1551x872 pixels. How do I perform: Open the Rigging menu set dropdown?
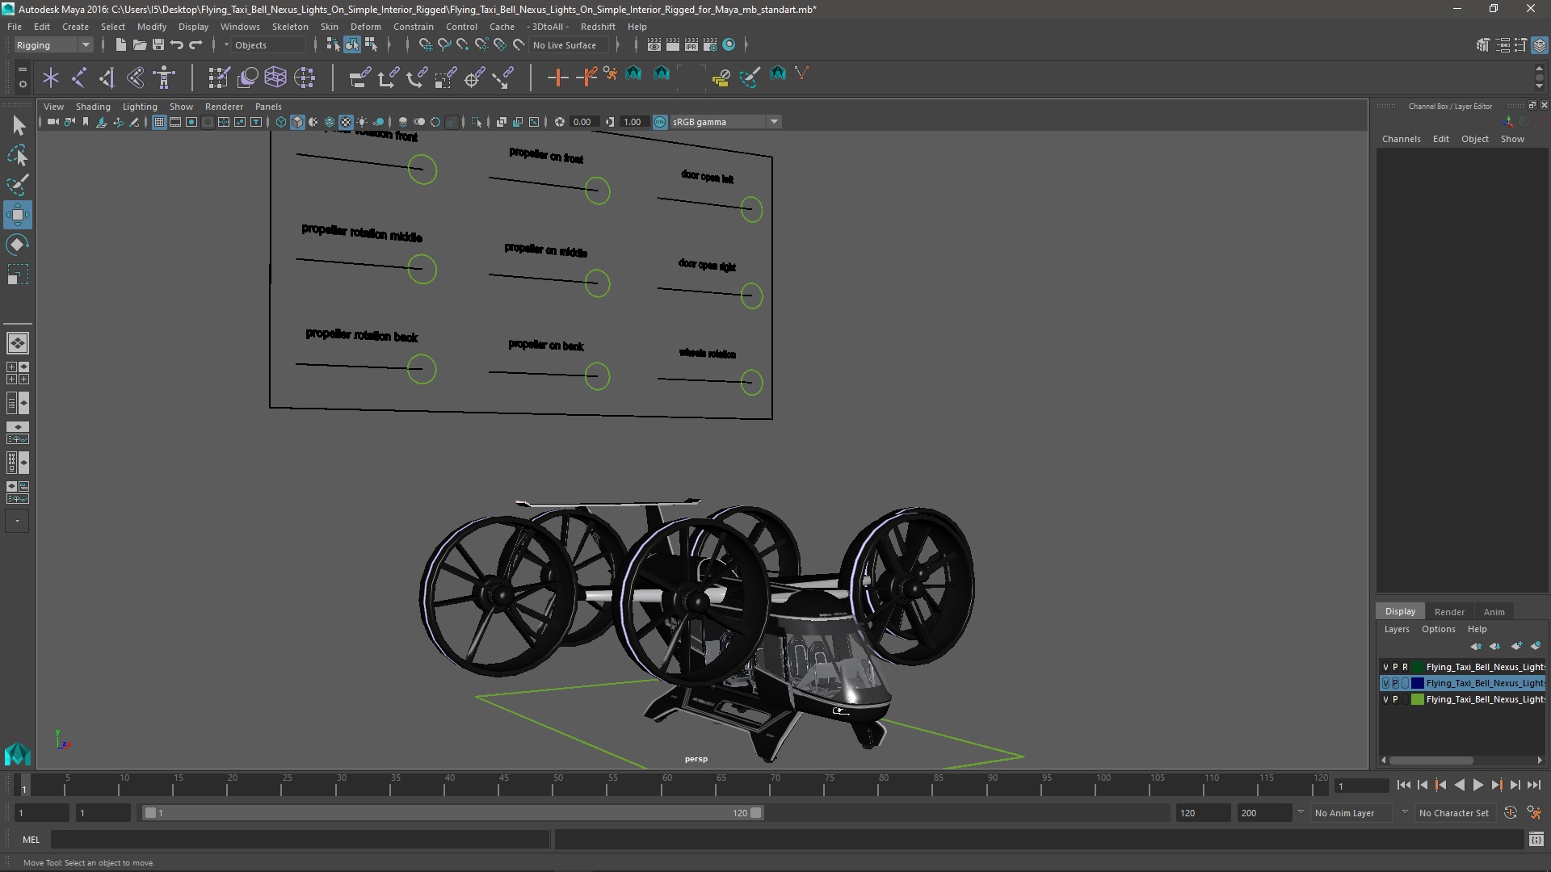pos(53,45)
